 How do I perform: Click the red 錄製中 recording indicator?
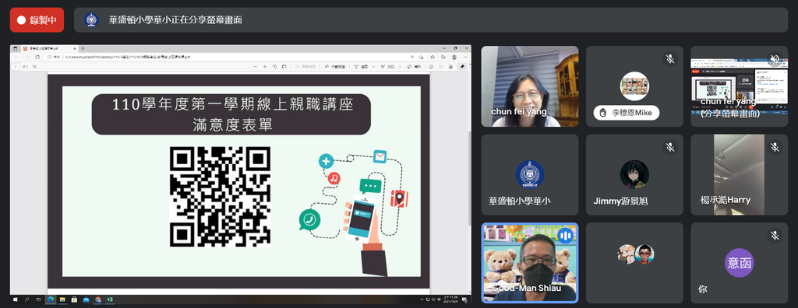tap(37, 19)
